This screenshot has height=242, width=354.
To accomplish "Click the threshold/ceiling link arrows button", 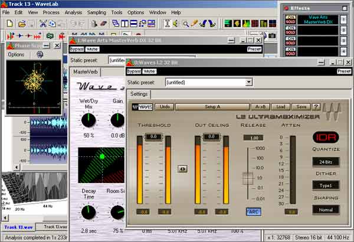I will click(x=183, y=168).
